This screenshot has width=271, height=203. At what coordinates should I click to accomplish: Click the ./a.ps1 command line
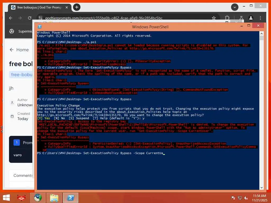coord(66,42)
